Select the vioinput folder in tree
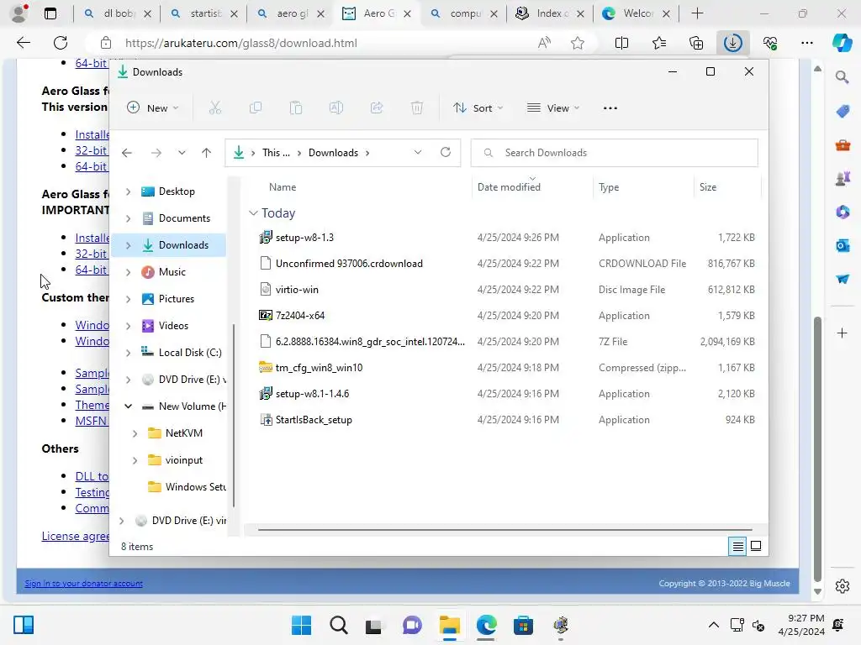 tap(183, 460)
